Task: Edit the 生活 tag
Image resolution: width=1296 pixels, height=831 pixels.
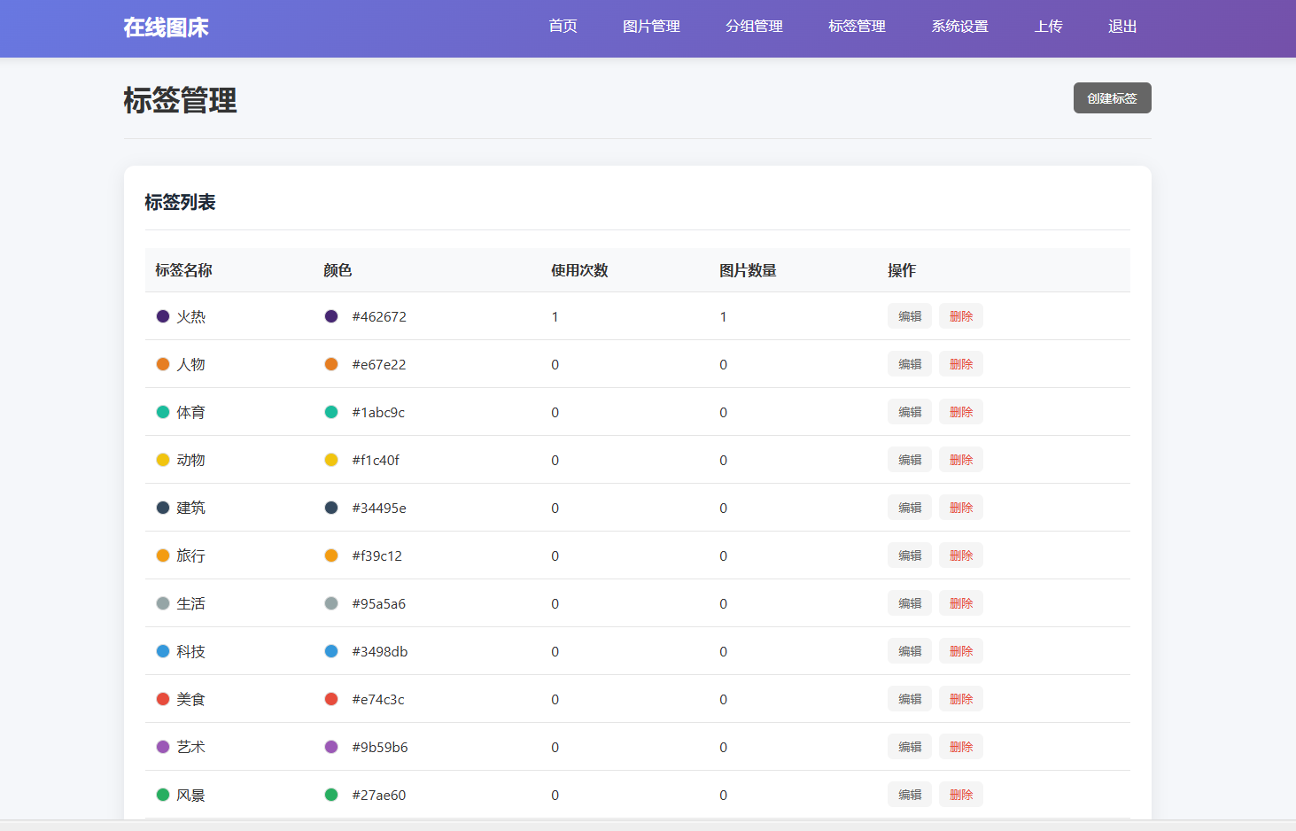Action: (x=910, y=603)
